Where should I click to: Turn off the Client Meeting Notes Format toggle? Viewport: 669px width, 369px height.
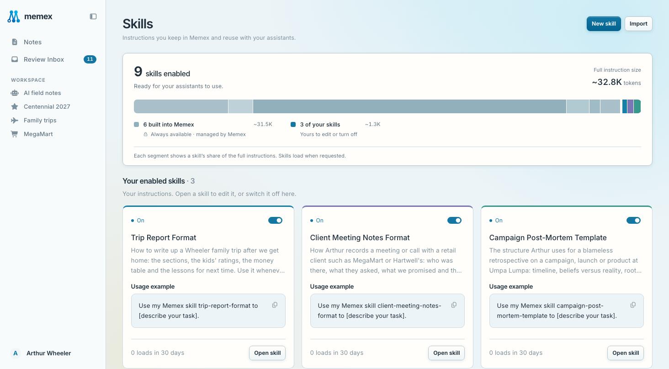[x=455, y=221]
